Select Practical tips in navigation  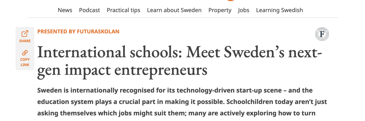(123, 10)
